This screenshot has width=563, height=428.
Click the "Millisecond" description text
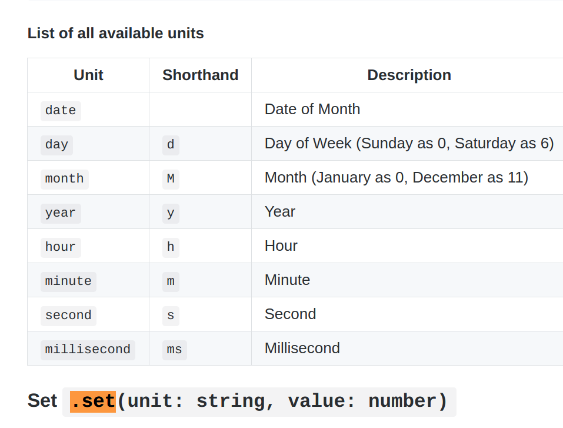click(x=302, y=349)
